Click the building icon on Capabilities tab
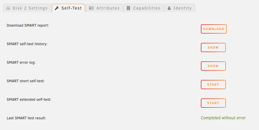This screenshot has width=259, height=130. coord(128,8)
